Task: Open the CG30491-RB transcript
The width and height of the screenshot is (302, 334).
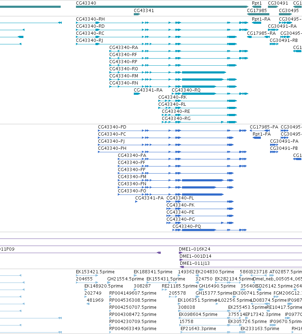Action: coord(284,40)
